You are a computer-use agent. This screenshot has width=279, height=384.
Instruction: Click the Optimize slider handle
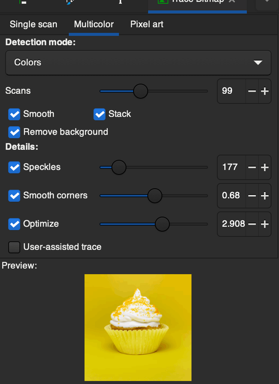point(163,224)
